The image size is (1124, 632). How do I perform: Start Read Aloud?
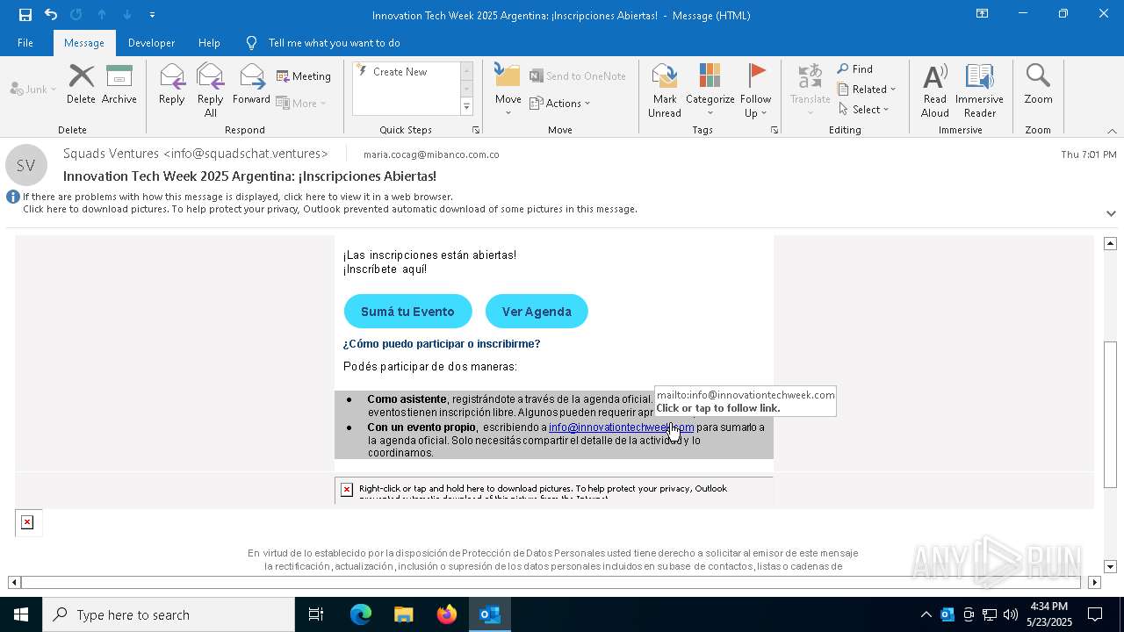[934, 90]
